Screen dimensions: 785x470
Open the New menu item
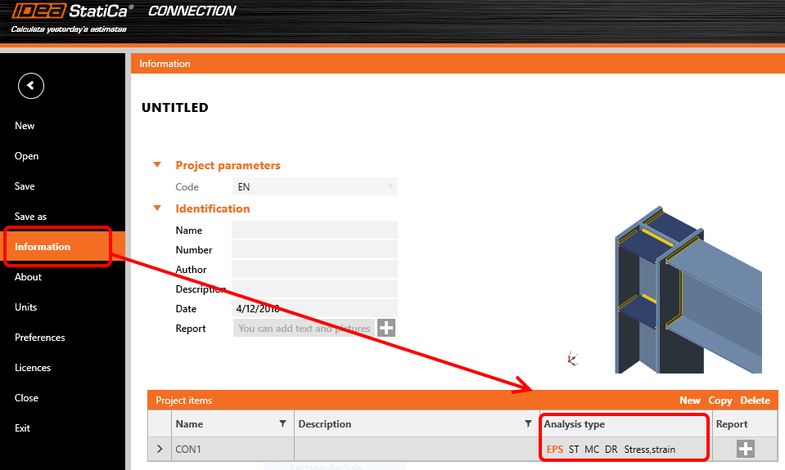(x=25, y=126)
